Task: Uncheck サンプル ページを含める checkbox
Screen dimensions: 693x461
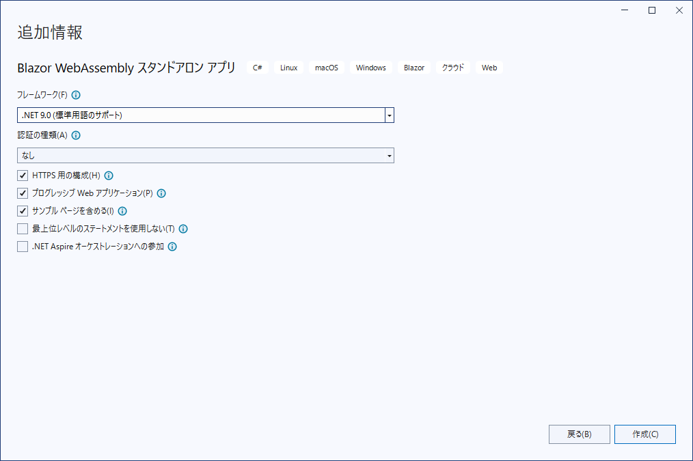Action: tap(23, 211)
